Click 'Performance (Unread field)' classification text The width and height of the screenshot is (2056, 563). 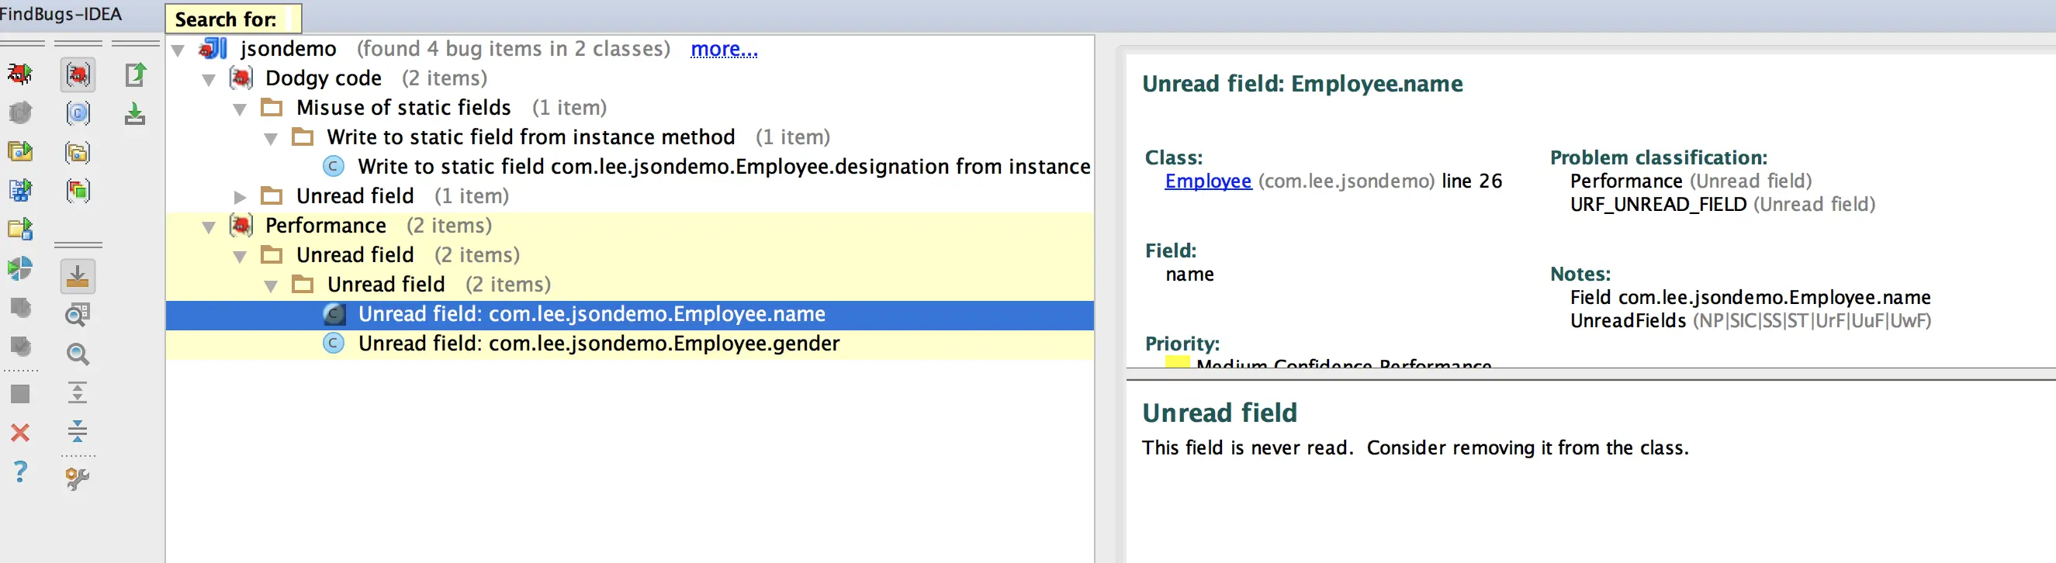point(1691,181)
